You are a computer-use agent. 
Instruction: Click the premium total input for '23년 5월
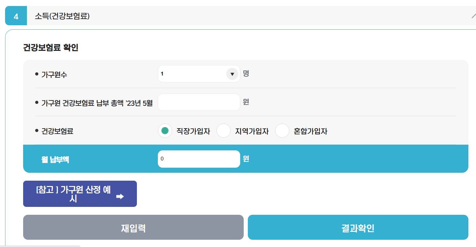199,102
